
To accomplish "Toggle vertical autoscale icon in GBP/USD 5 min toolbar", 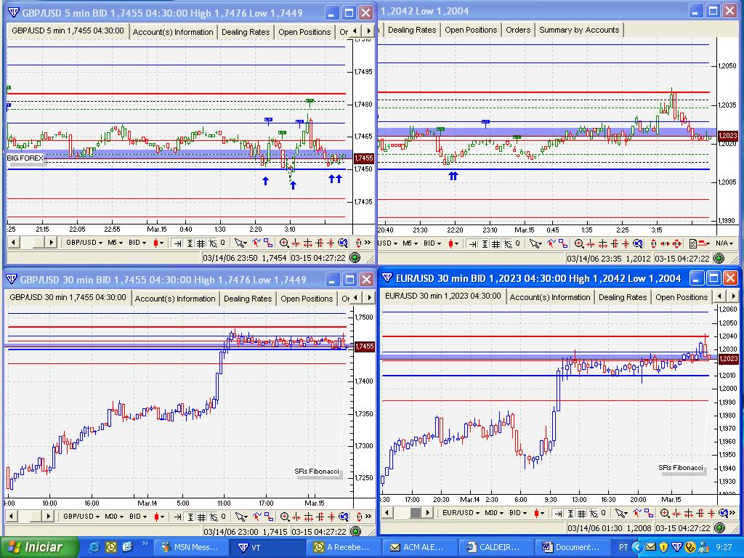I will (x=190, y=243).
